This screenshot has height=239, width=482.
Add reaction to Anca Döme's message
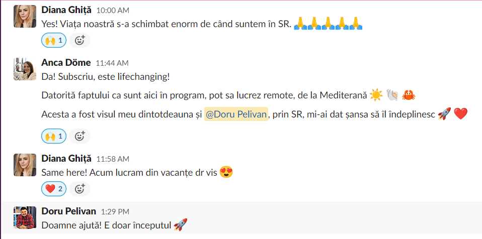point(79,136)
